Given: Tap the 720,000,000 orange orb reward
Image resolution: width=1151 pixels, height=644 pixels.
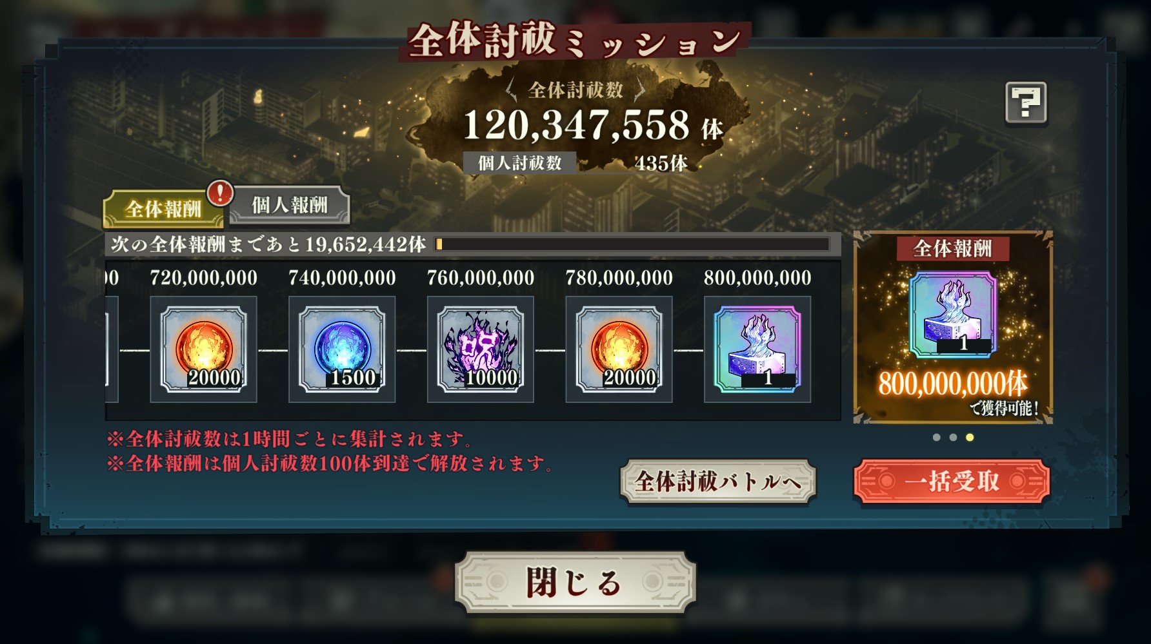Looking at the screenshot, I should (203, 349).
